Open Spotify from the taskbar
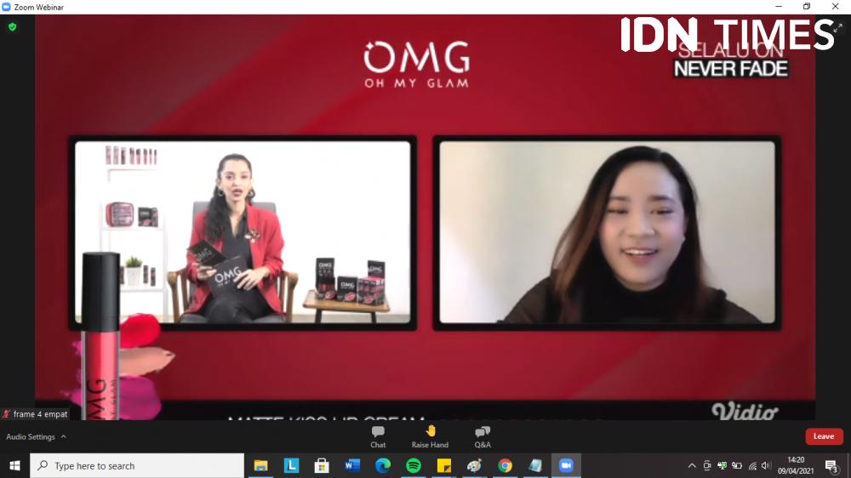Screen dimensions: 851x478 [x=414, y=465]
